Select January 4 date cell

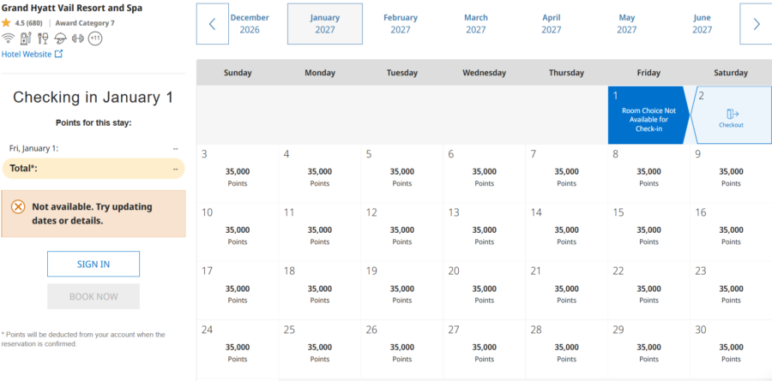tap(320, 173)
